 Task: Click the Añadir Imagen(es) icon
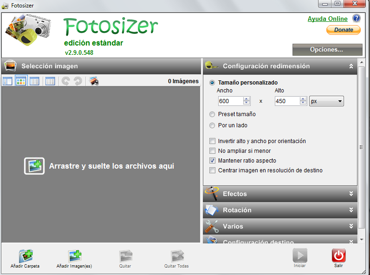click(74, 256)
